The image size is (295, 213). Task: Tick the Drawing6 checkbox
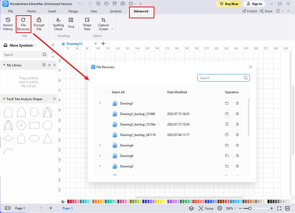(x=107, y=156)
